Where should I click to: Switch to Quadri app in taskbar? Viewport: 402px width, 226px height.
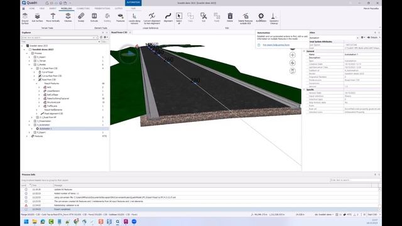[x=117, y=222]
